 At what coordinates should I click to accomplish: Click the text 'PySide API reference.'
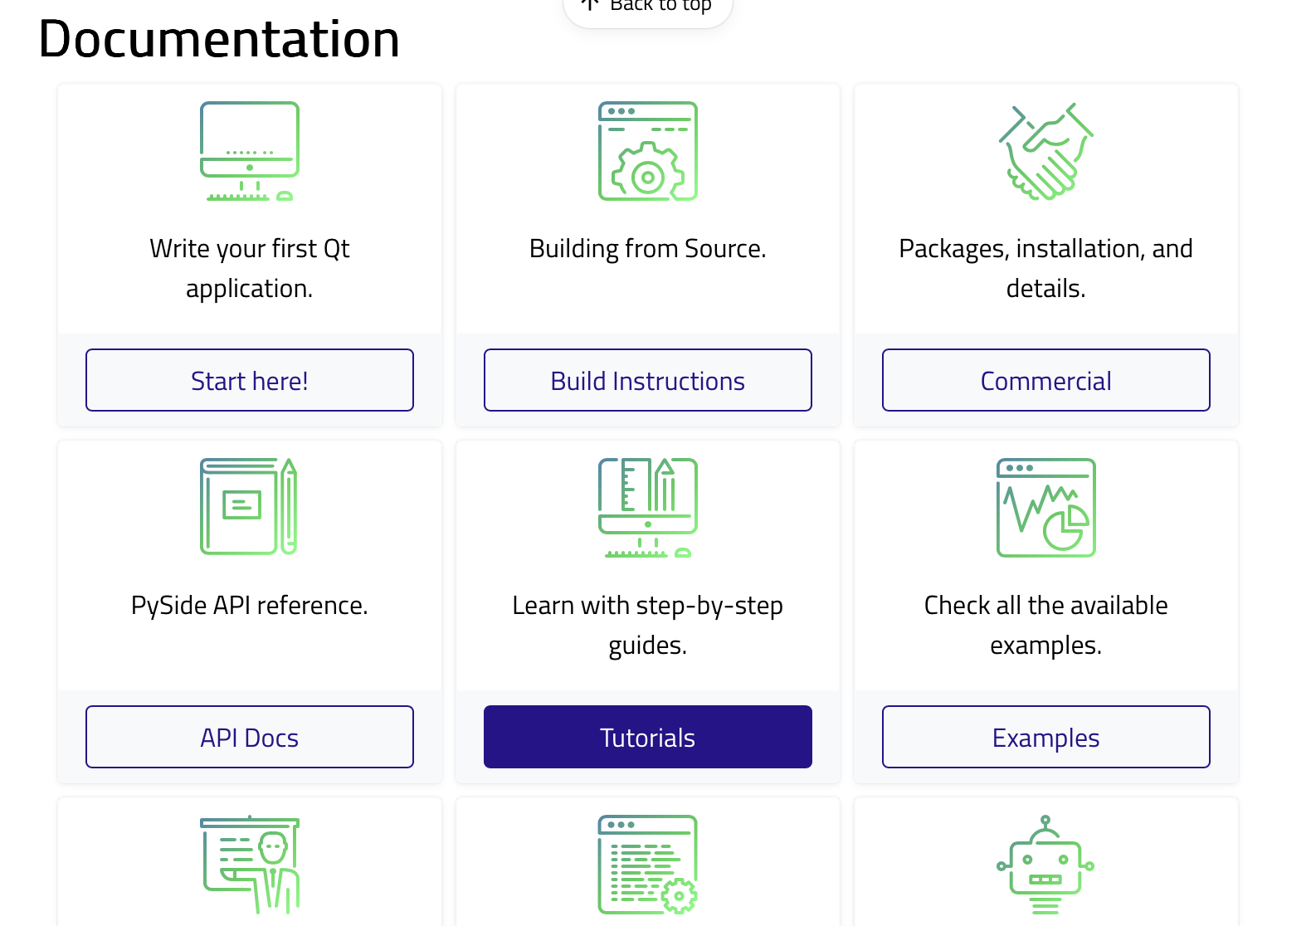coord(250,605)
